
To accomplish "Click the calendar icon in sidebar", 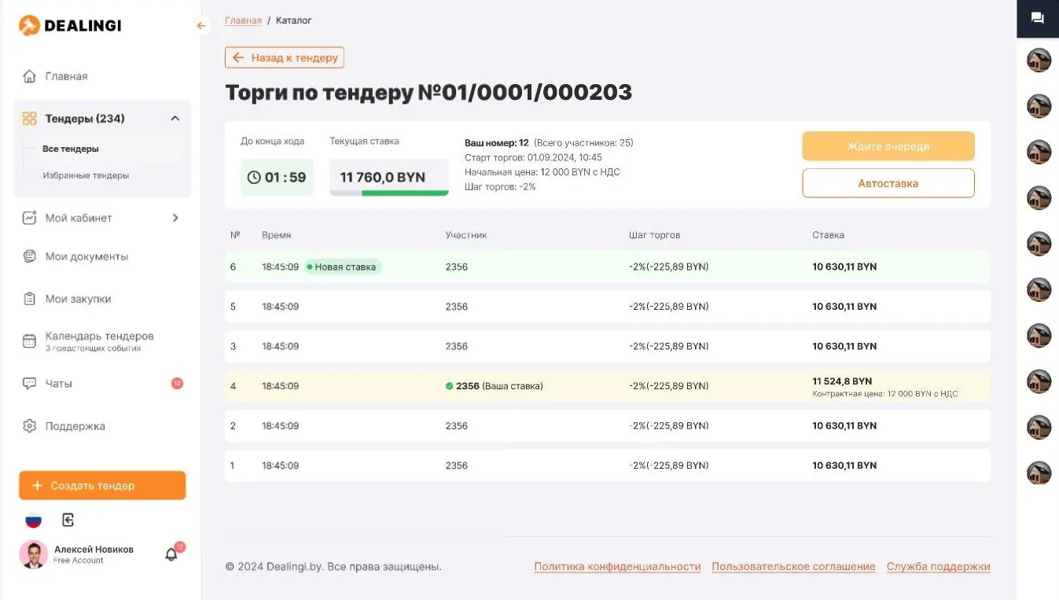I will 29,340.
